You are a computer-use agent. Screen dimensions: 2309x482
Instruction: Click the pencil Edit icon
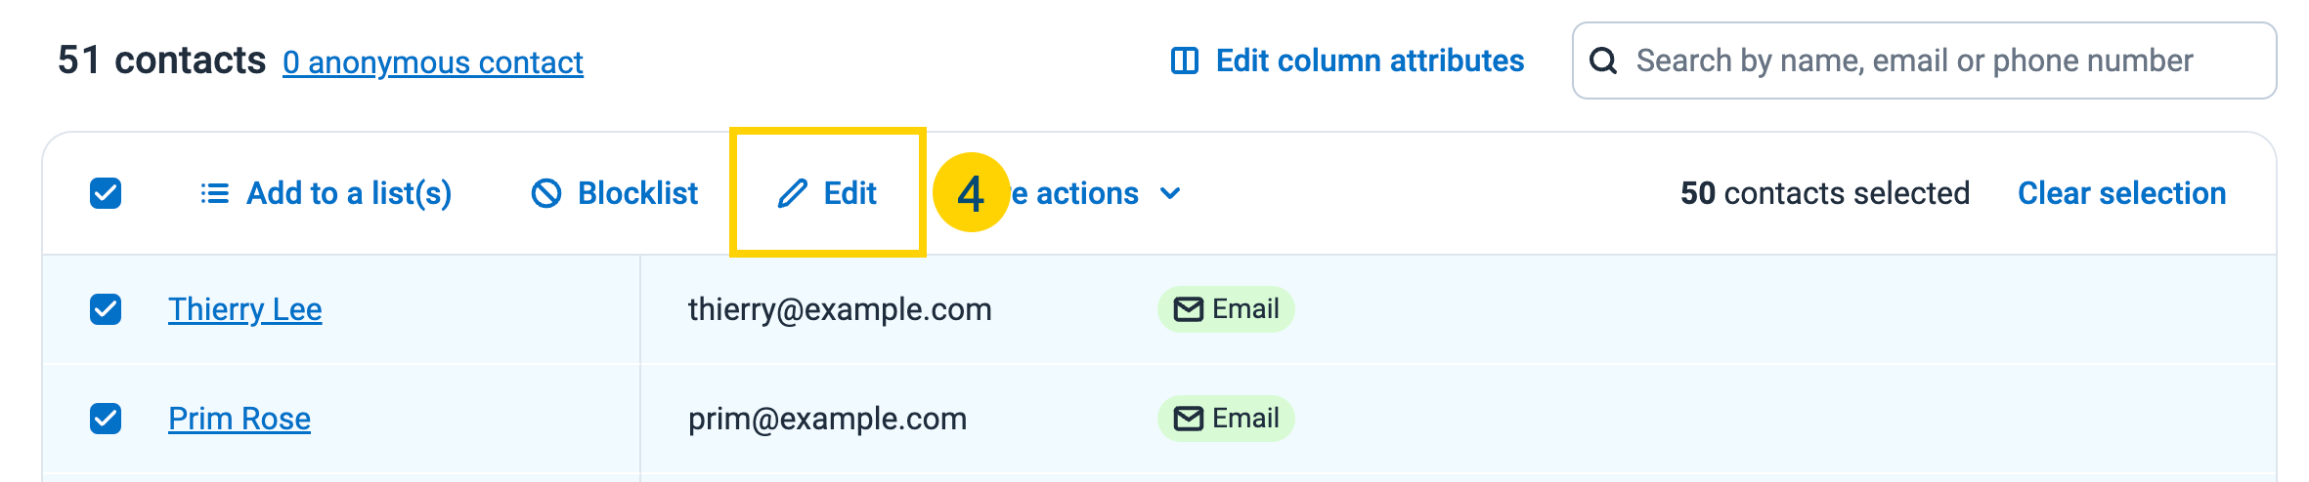(792, 193)
